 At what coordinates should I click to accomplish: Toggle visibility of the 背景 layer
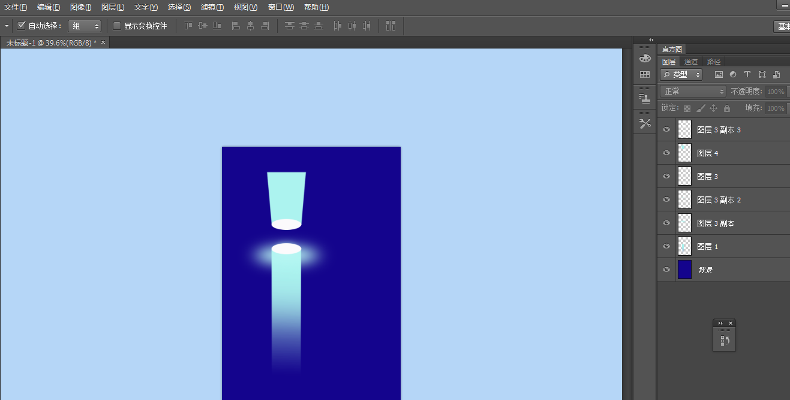coord(666,269)
